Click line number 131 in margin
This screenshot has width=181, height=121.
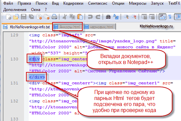coord(14,83)
